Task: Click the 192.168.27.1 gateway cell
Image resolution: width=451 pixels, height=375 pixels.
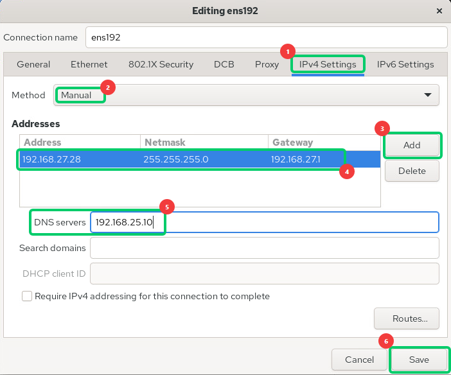Action: (x=324, y=159)
